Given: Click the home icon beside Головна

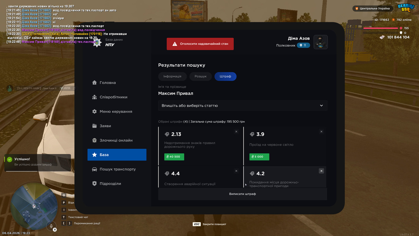Looking at the screenshot, I should click(94, 83).
